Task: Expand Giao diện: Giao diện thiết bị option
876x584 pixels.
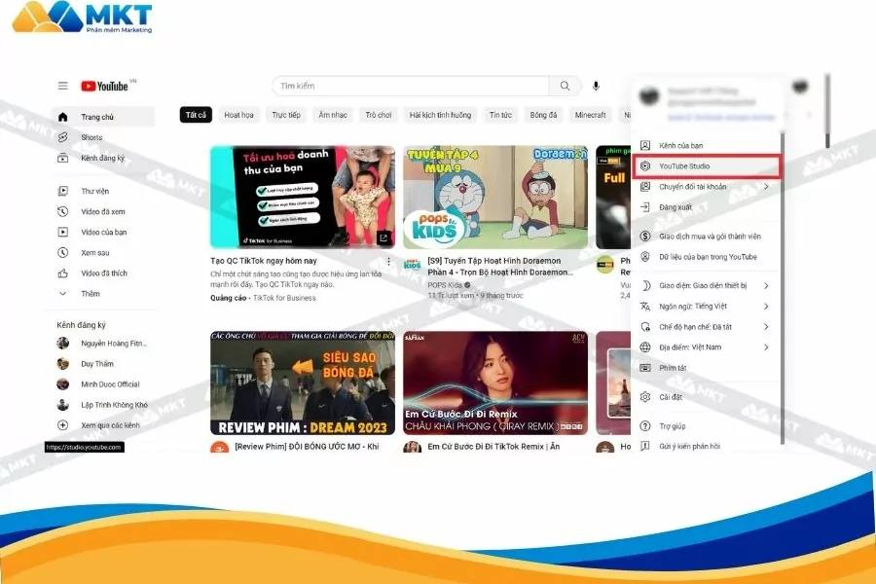Action: (707, 285)
